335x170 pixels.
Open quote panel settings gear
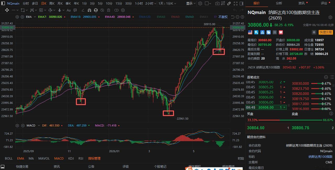click(x=330, y=17)
